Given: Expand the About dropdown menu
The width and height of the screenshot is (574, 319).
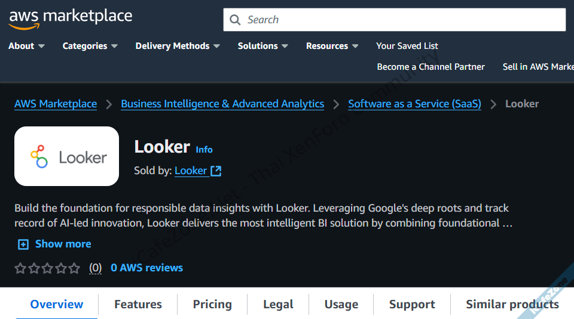Looking at the screenshot, I should (x=26, y=46).
